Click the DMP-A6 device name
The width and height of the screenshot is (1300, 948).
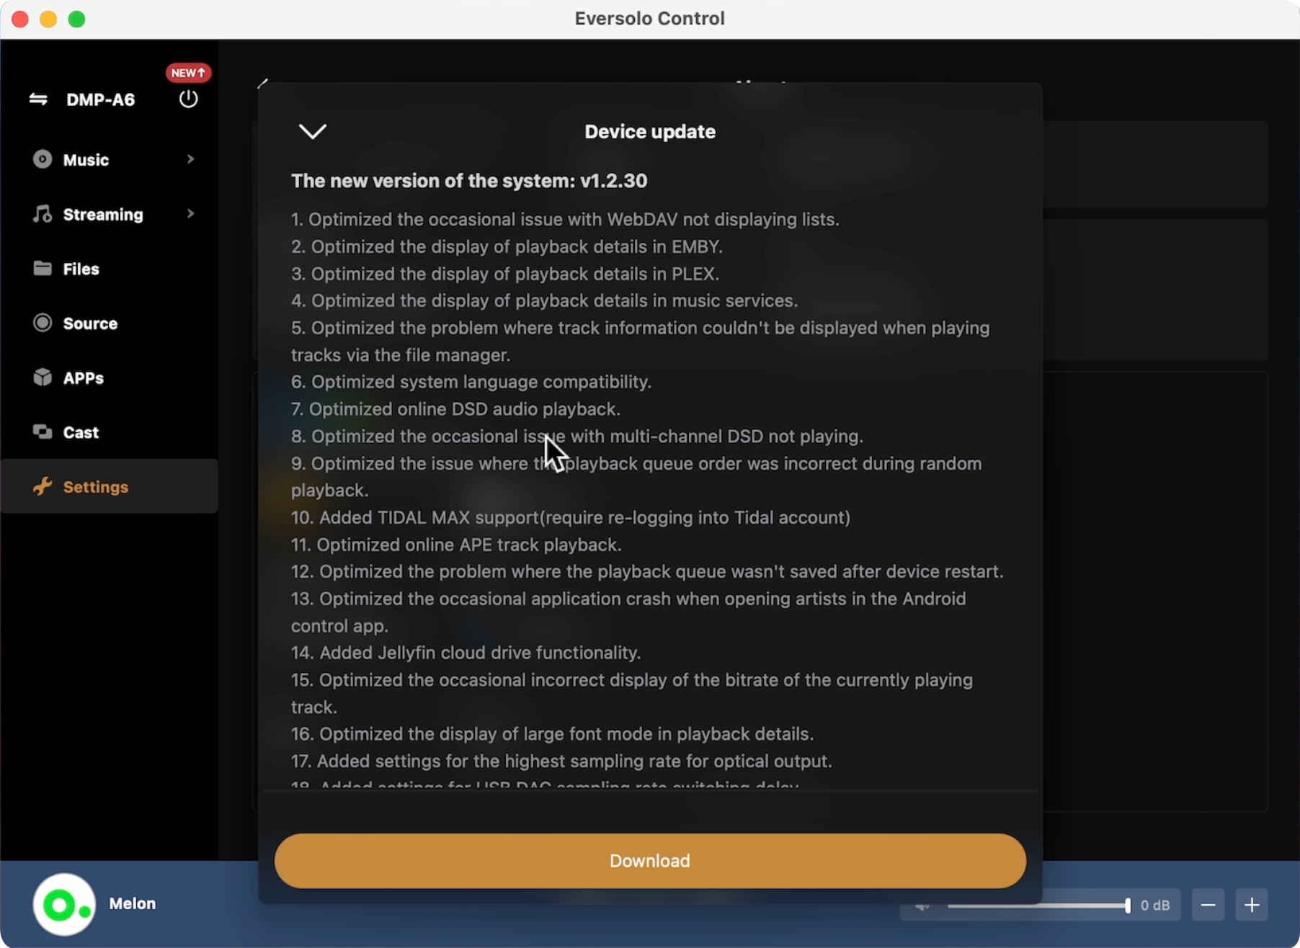[101, 99]
